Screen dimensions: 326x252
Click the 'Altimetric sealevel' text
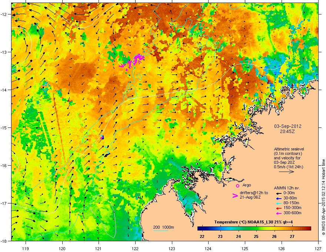pyautogui.click(x=289, y=149)
